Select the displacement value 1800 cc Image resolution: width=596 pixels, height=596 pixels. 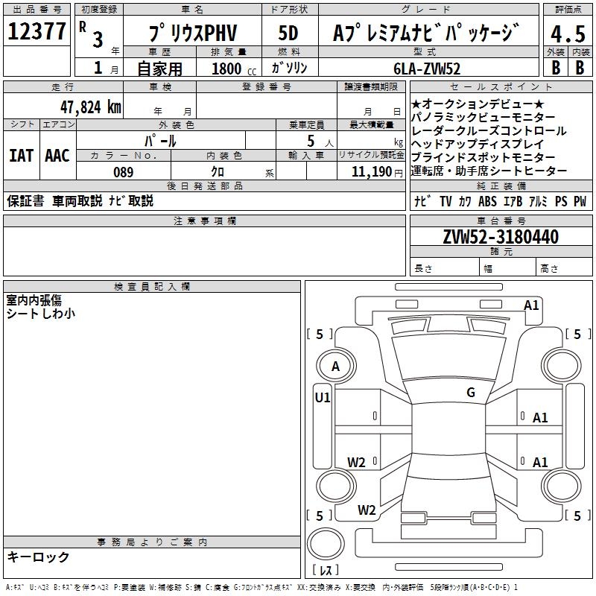tap(234, 69)
